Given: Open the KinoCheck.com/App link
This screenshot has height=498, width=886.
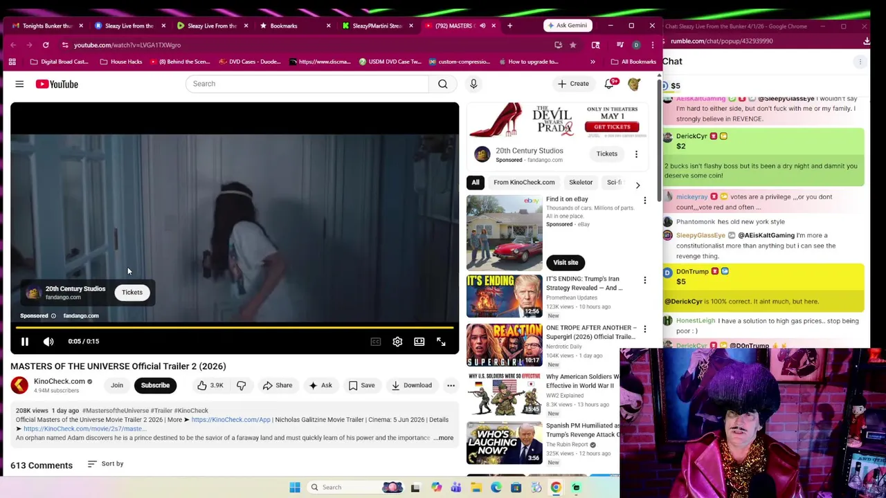Looking at the screenshot, I should click(x=230, y=419).
